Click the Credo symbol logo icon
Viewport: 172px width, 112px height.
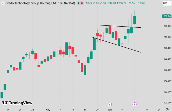(3, 3)
